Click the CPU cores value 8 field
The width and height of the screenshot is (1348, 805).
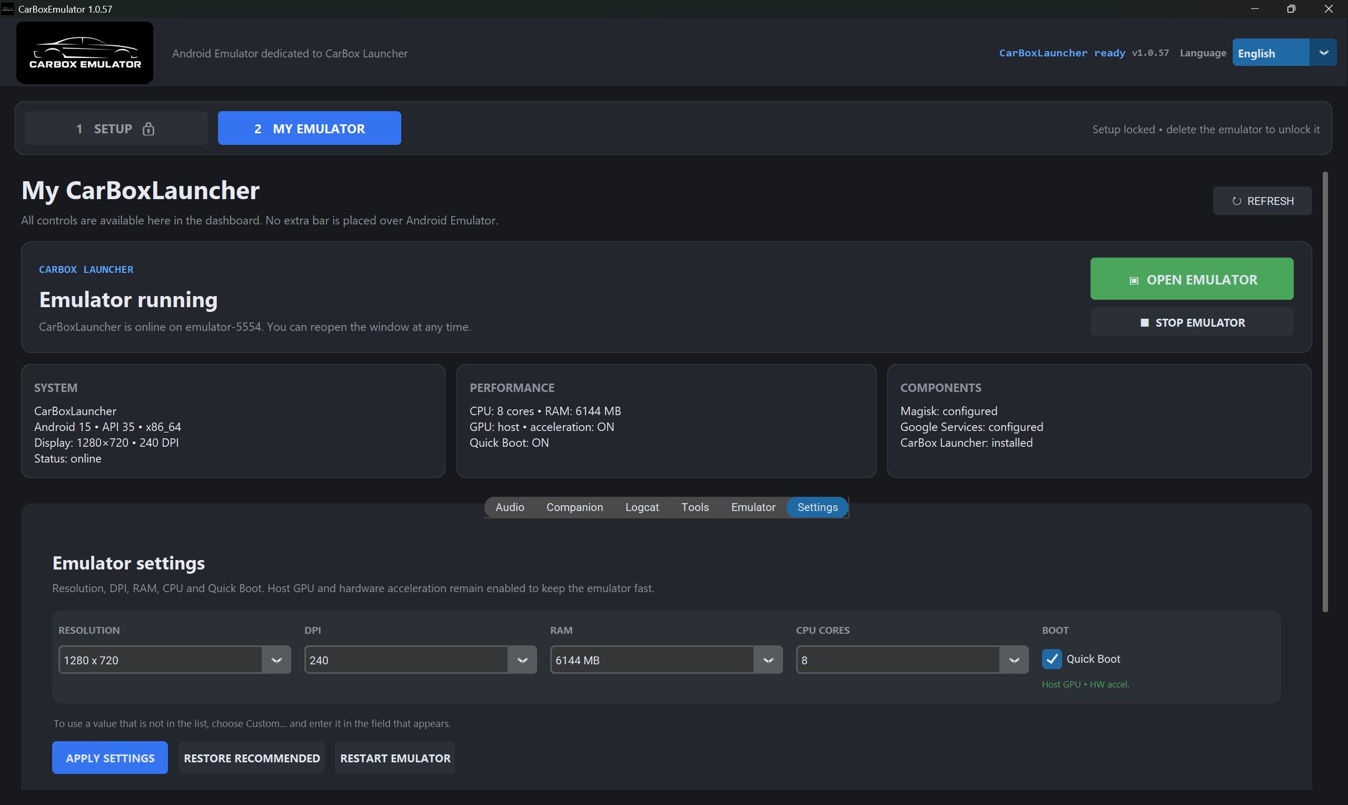pos(898,660)
